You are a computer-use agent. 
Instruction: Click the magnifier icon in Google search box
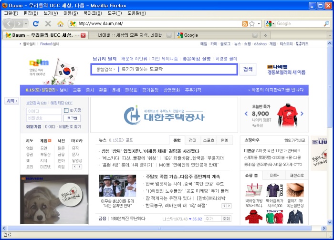tap(326, 23)
